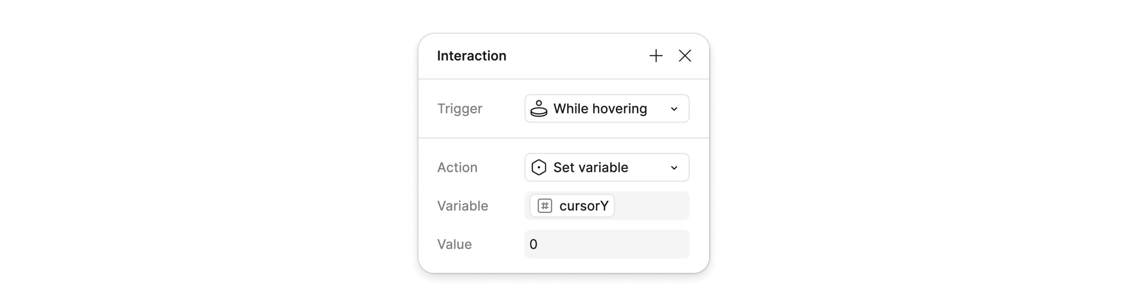The height and width of the screenshot is (307, 1128).
Task: Click the chevron on the Trigger selector
Action: 674,108
